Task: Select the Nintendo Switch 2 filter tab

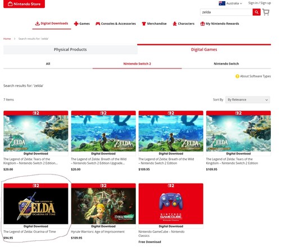Action: 137,64
